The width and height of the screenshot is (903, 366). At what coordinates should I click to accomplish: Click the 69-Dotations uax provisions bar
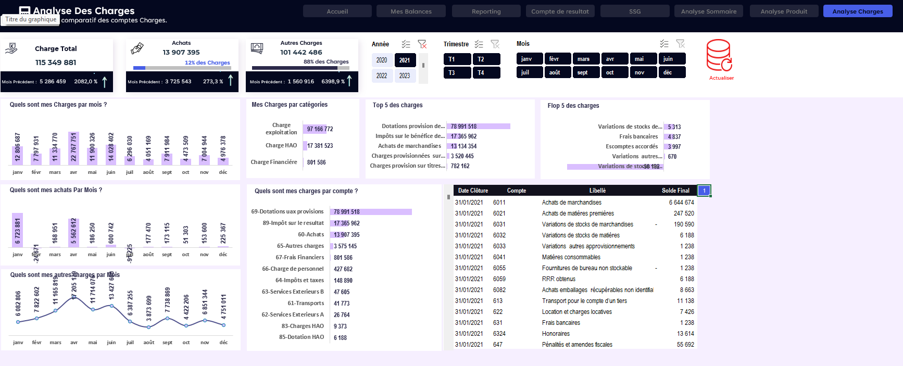(x=371, y=212)
